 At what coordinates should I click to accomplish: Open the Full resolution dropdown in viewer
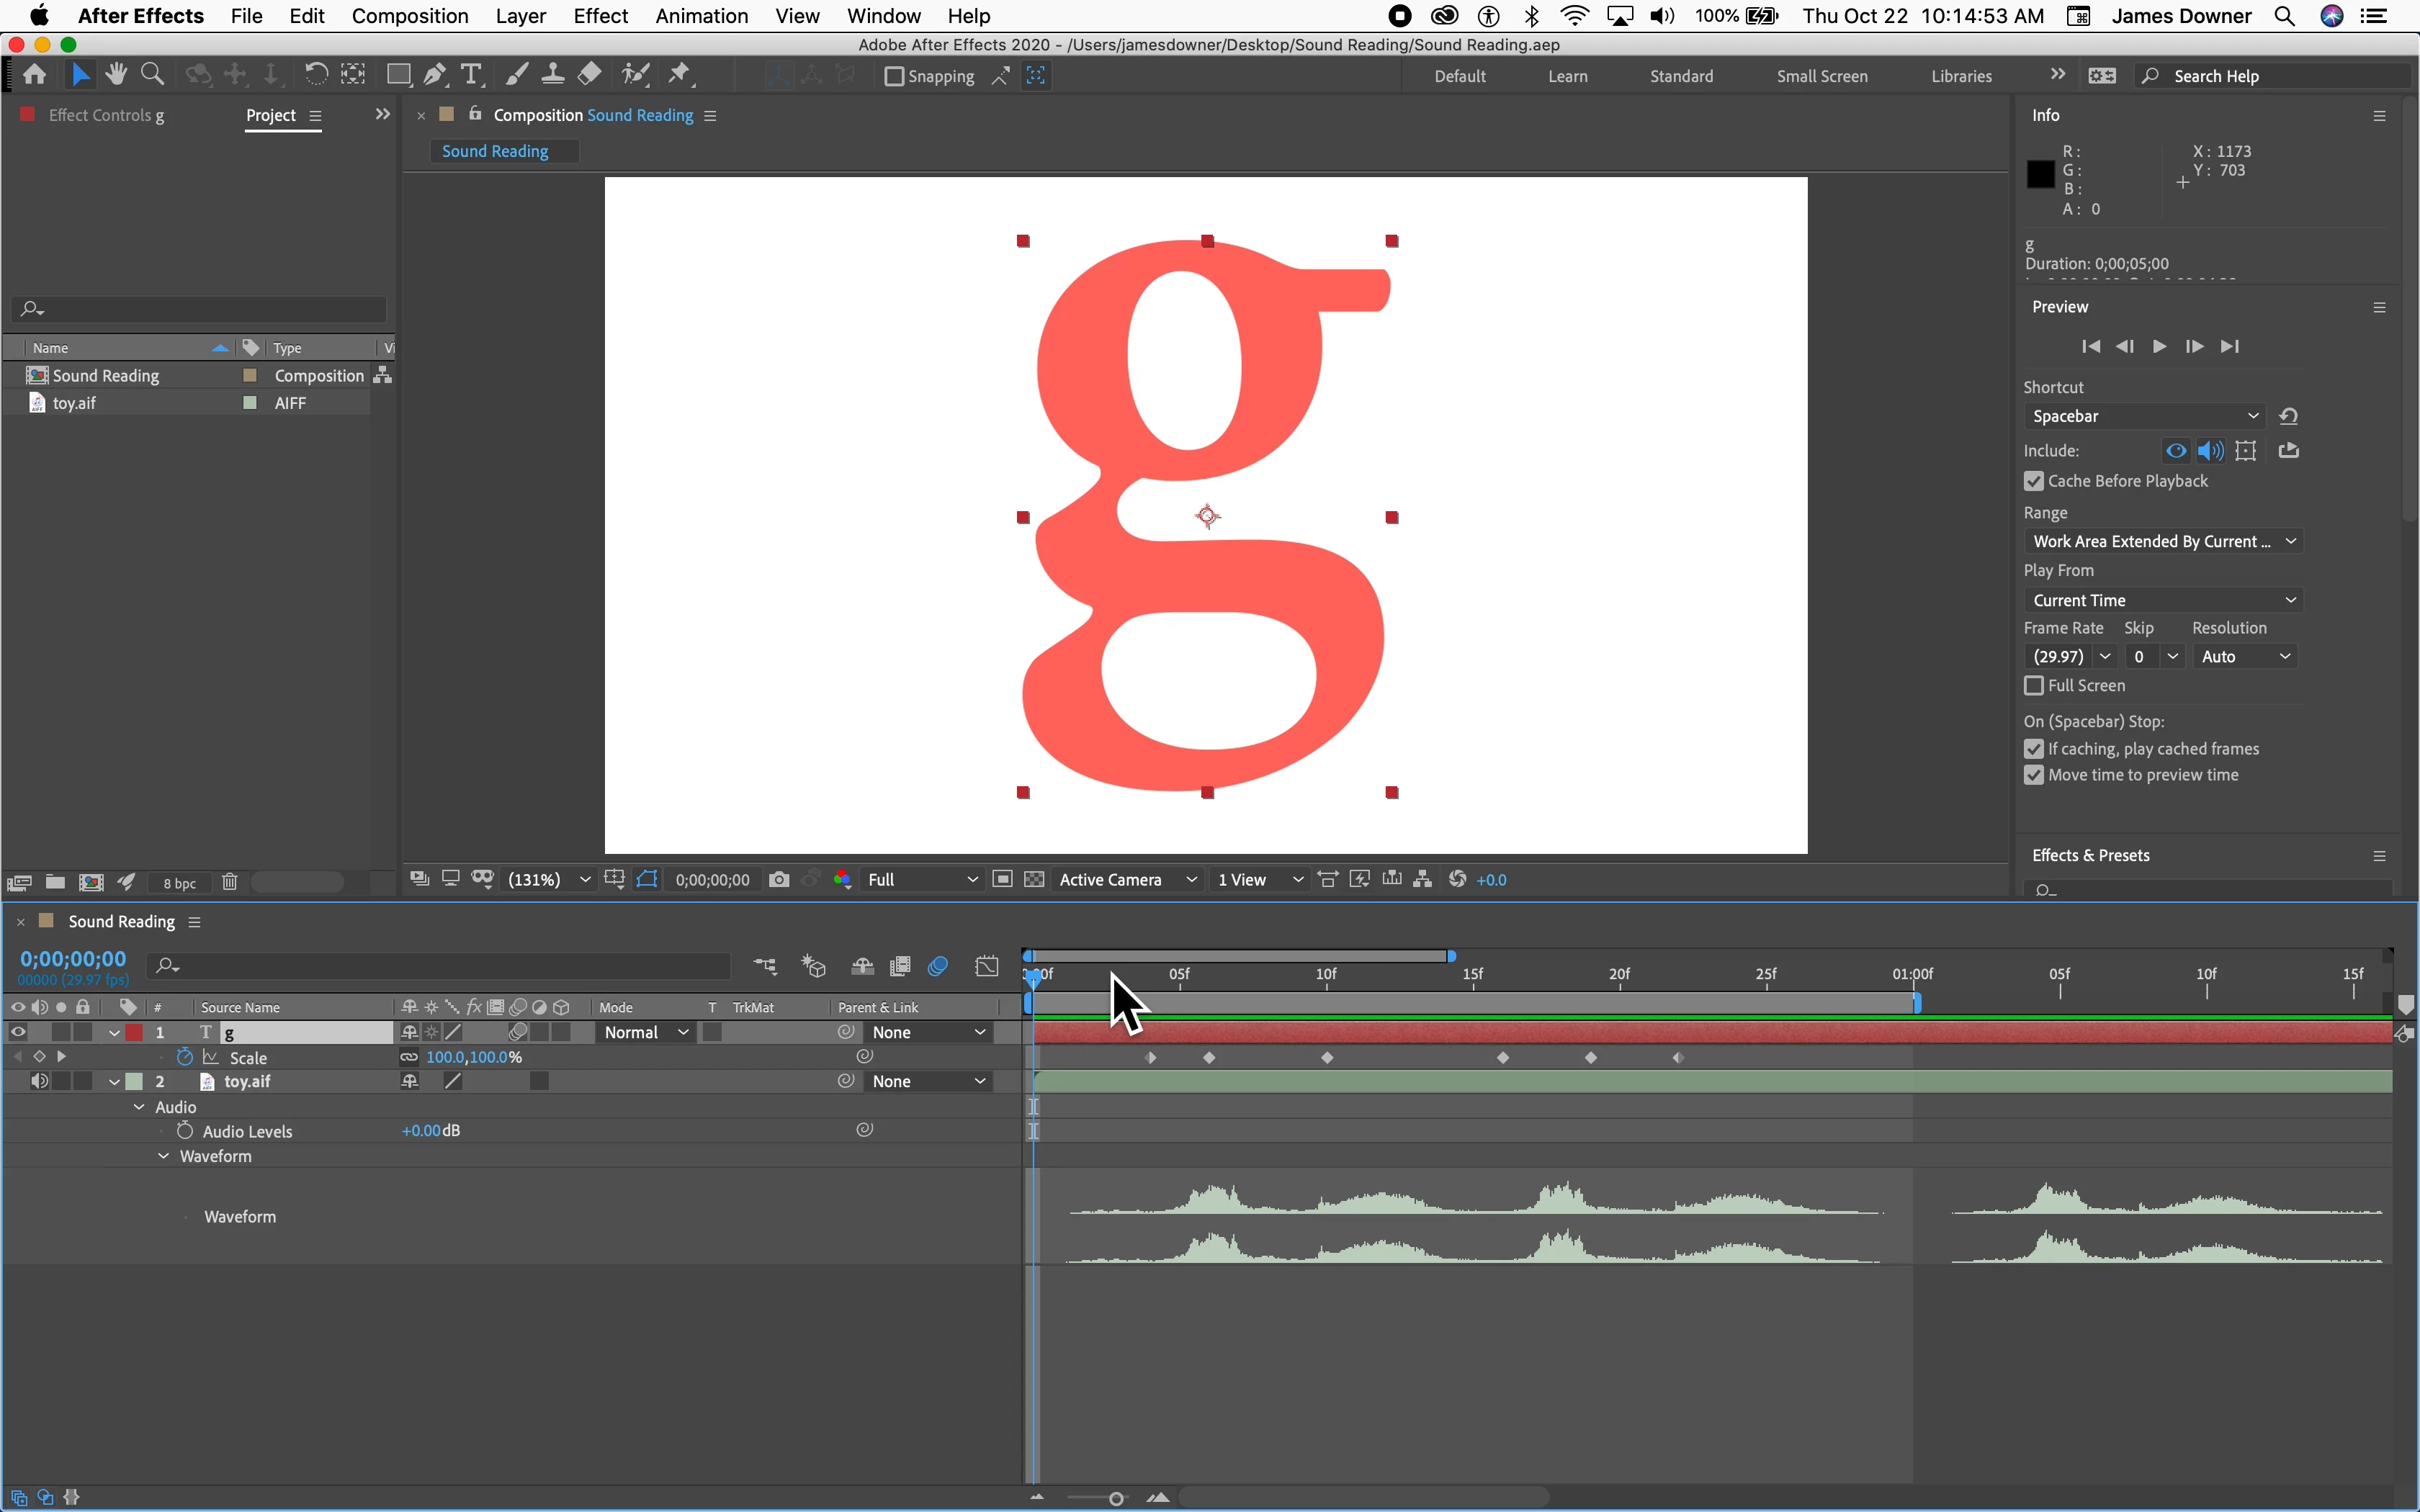click(x=922, y=879)
